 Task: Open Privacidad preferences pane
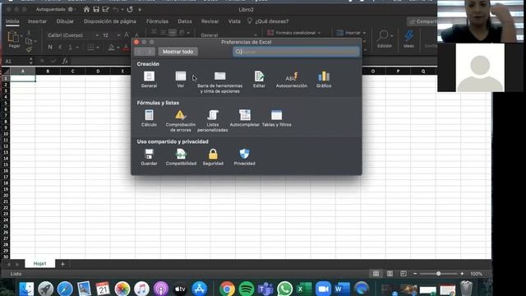(245, 157)
